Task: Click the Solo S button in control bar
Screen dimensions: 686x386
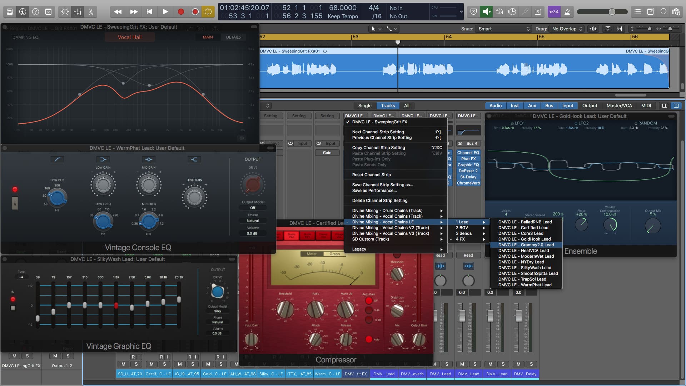Action: coord(538,12)
